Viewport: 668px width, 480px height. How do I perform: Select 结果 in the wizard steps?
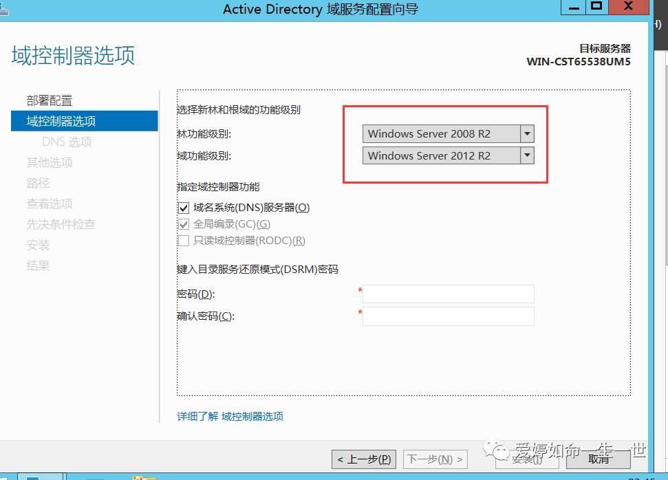tap(38, 265)
